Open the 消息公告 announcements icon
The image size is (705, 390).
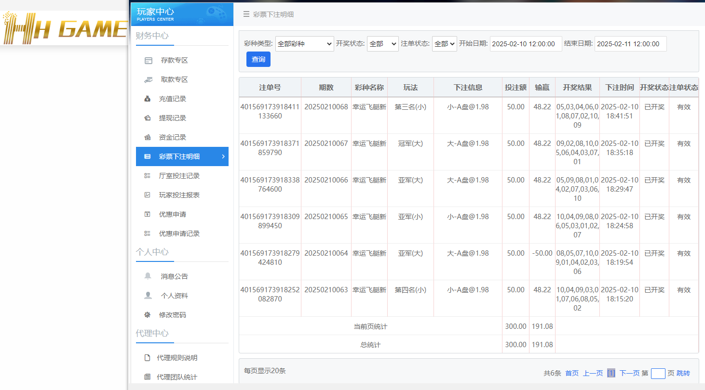(x=149, y=276)
